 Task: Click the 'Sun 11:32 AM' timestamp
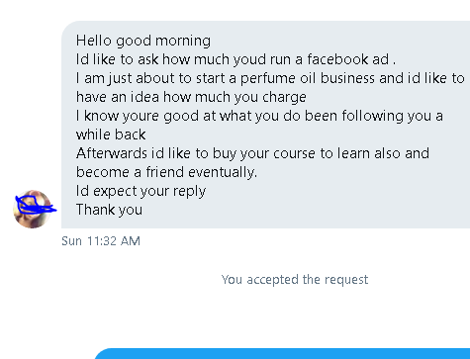[x=101, y=241]
